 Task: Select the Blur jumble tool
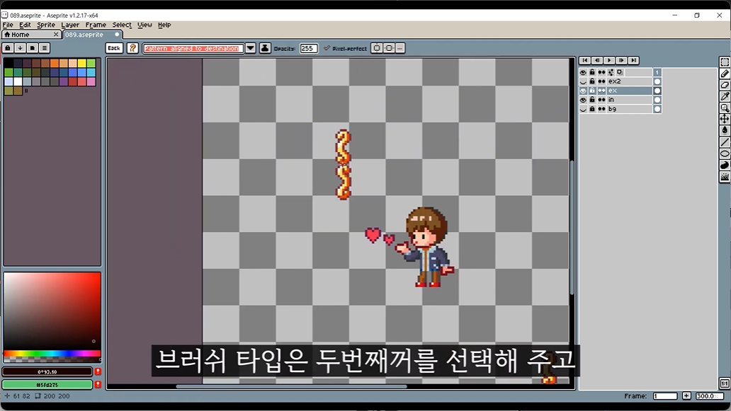(x=725, y=177)
